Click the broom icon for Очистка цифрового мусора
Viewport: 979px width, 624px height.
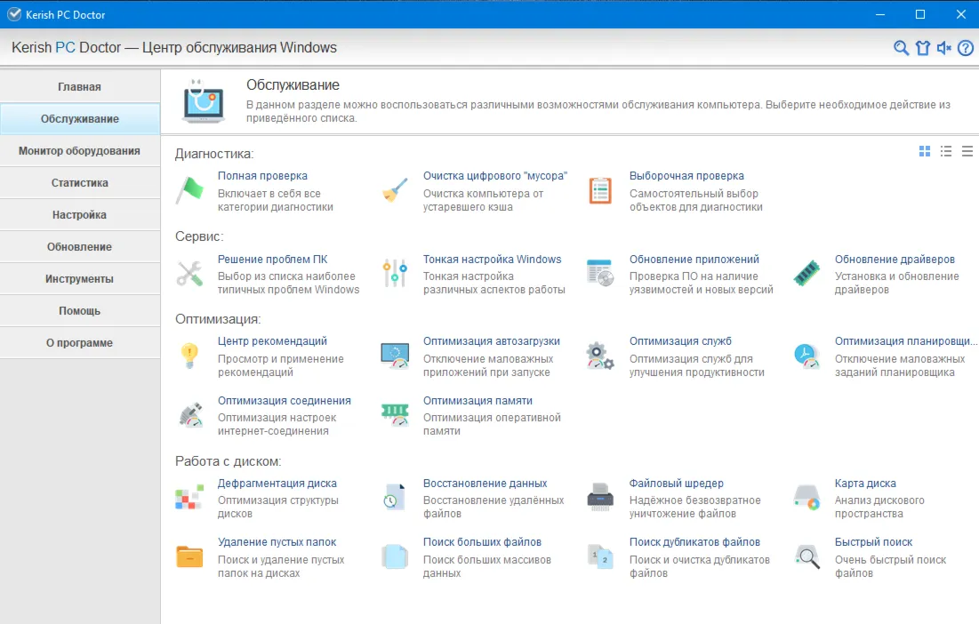[x=395, y=190]
